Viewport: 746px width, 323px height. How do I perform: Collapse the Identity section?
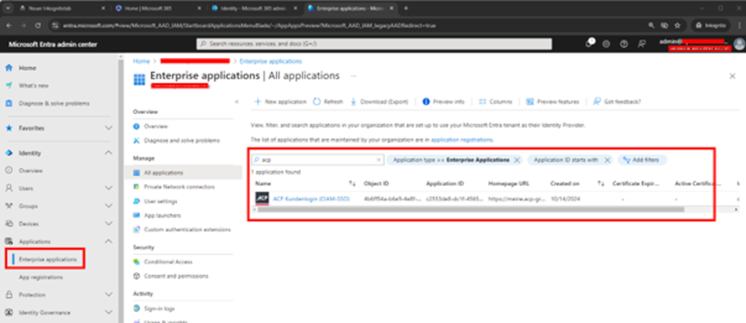(x=108, y=153)
